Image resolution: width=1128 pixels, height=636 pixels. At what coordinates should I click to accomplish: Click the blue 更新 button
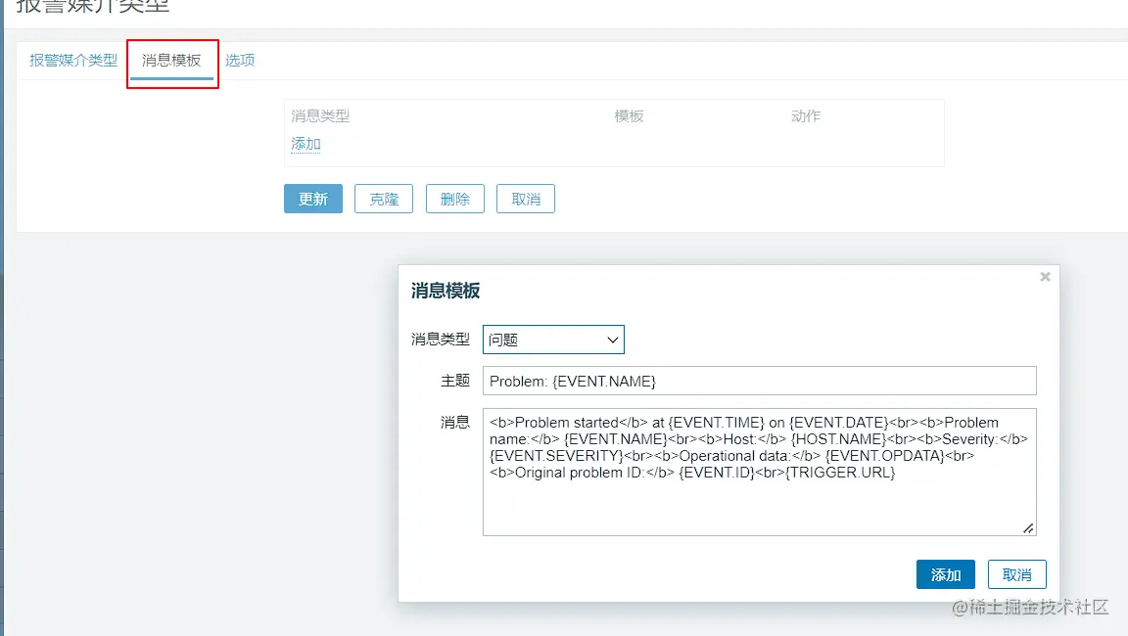pos(312,199)
